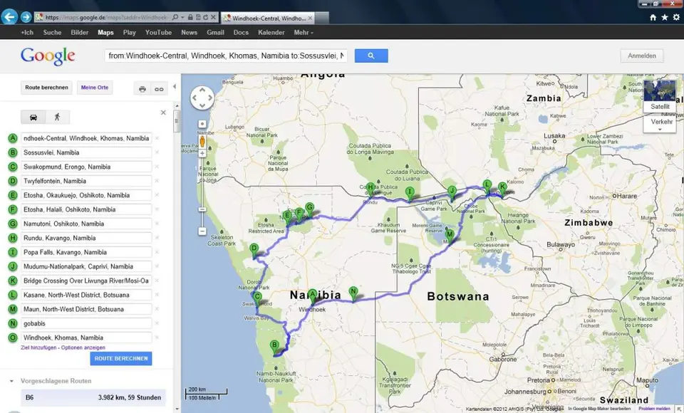Screen dimensions: 684x413
Task: Click destination field Maun, North-West District
Action: pyautogui.click(x=86, y=309)
